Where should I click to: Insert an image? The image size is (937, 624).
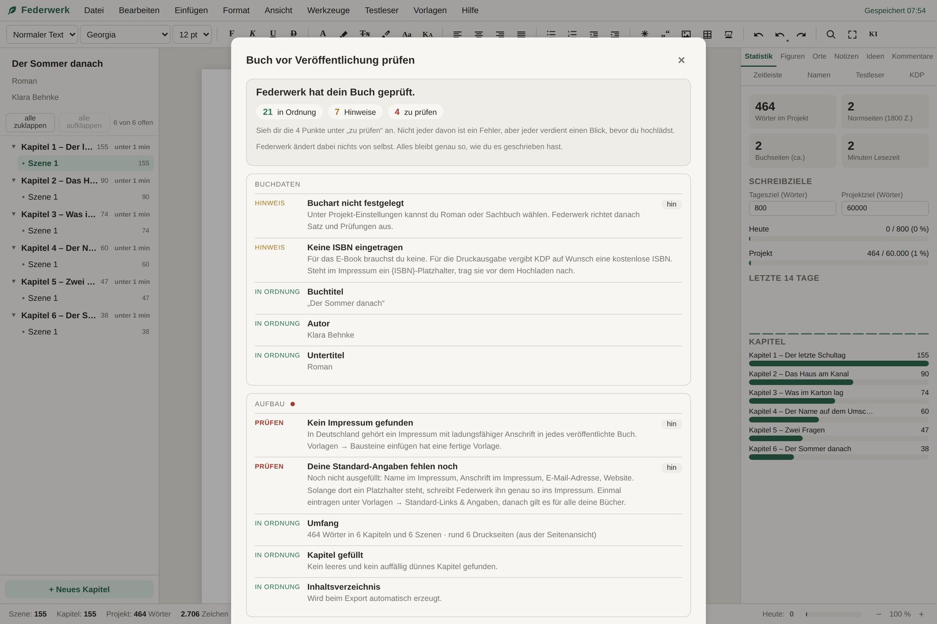686,34
